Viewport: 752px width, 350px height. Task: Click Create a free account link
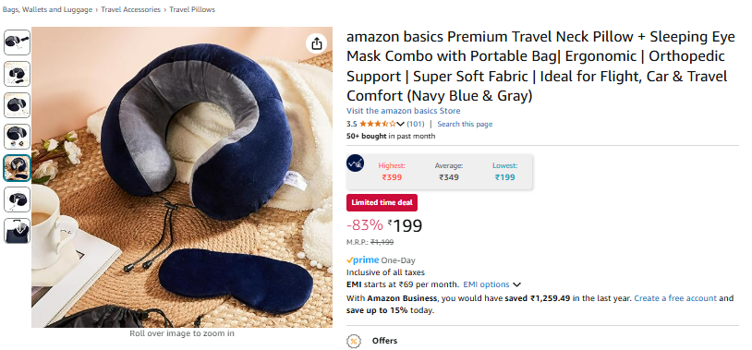675,298
